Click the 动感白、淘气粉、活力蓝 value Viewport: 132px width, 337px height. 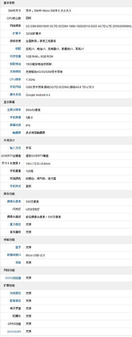point(41,179)
